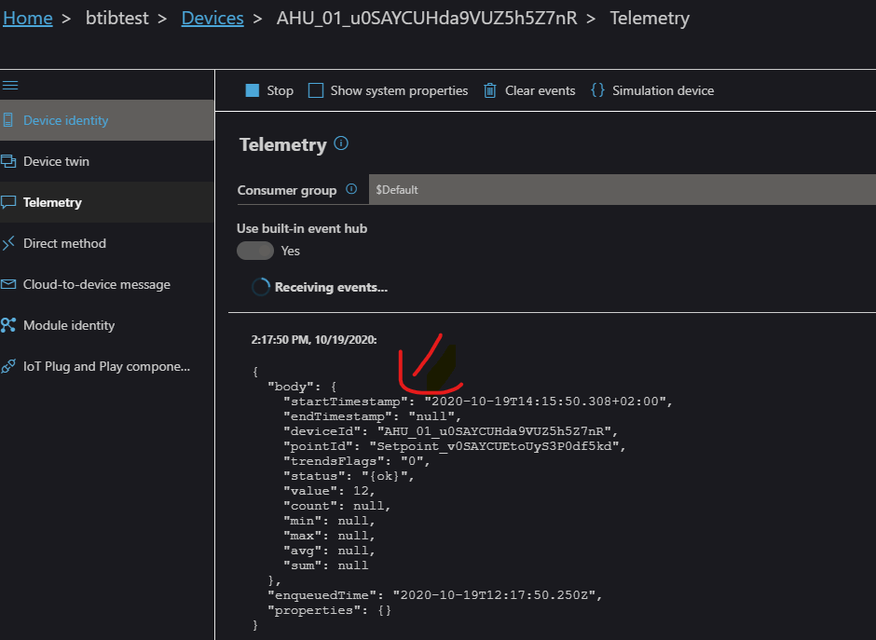Go to Home breadcrumb link

28,19
